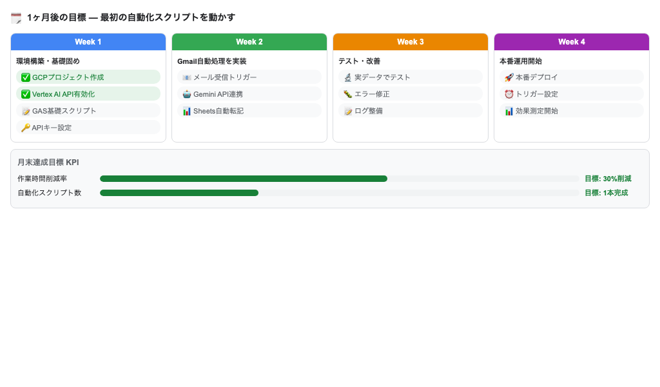660x387 pixels.
Task: Click the wrench icon next to エラー修正
Action: pos(348,94)
